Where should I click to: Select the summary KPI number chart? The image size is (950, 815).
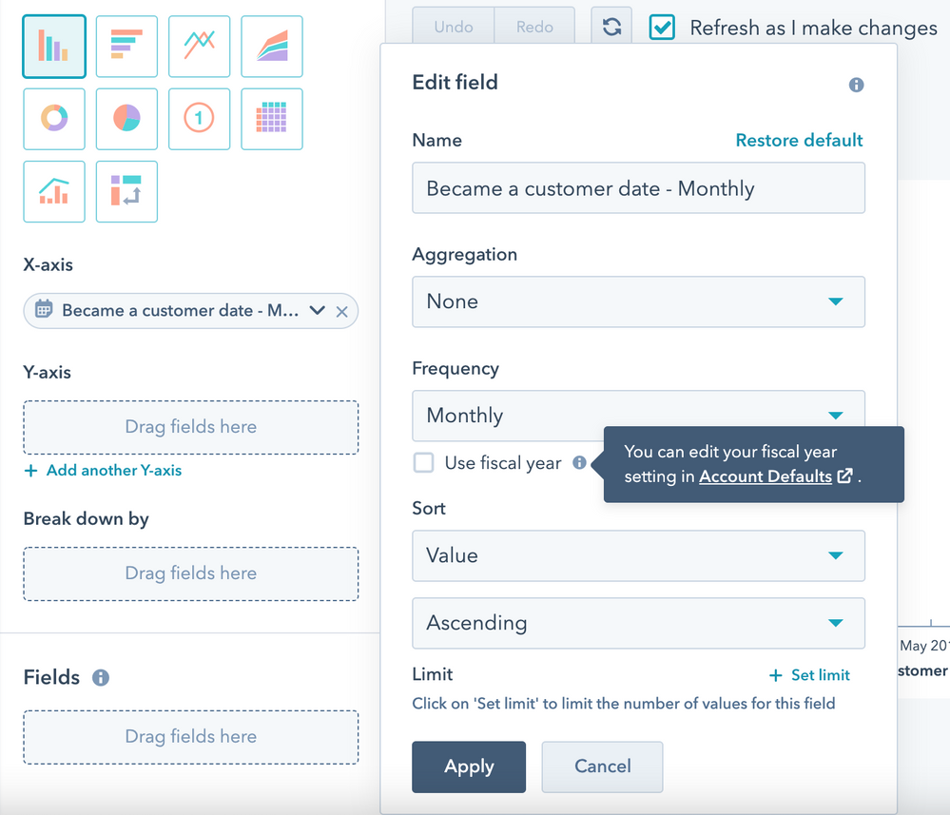point(200,119)
